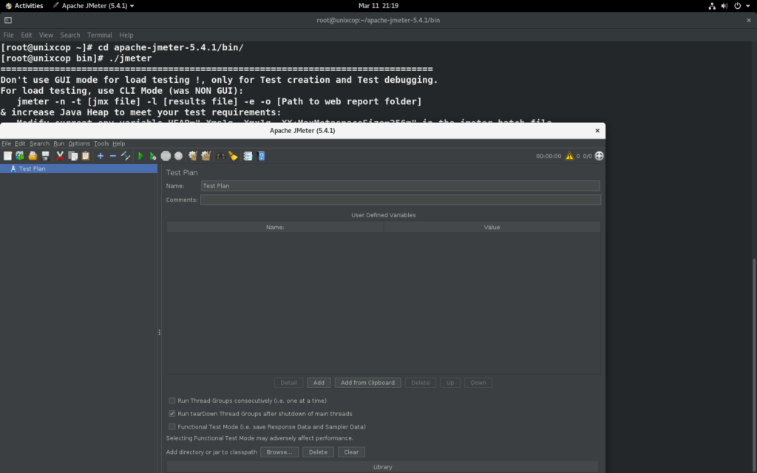Open the system power menu dropdown

coord(742,6)
